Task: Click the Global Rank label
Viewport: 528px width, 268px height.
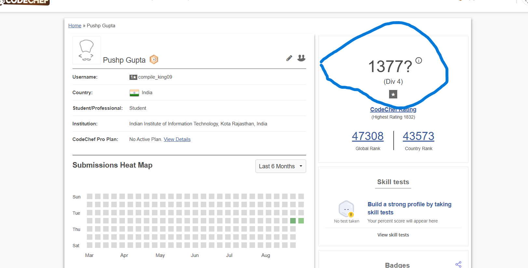Action: click(x=368, y=148)
